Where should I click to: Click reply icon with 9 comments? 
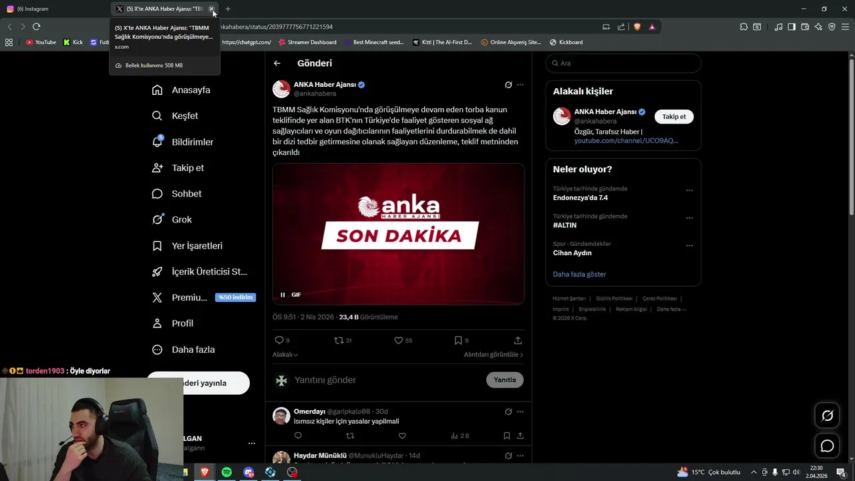[x=283, y=340]
